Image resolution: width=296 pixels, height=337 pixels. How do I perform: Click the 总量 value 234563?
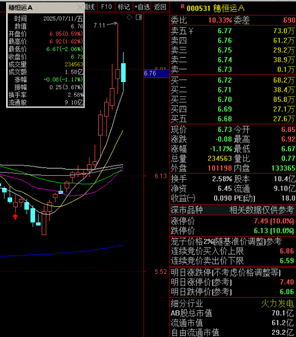coord(220,159)
